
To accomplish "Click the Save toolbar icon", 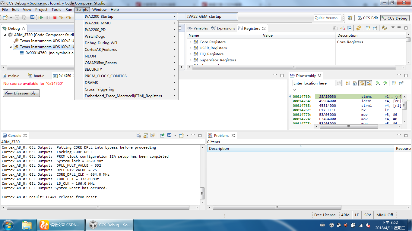I will (x=17, y=18).
